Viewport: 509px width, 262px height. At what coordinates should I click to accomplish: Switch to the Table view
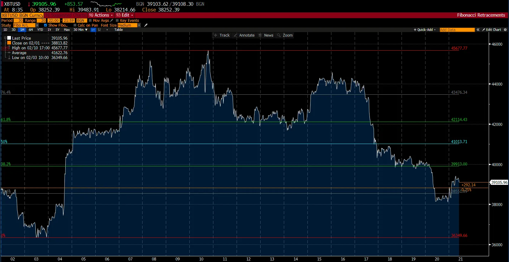(119, 30)
